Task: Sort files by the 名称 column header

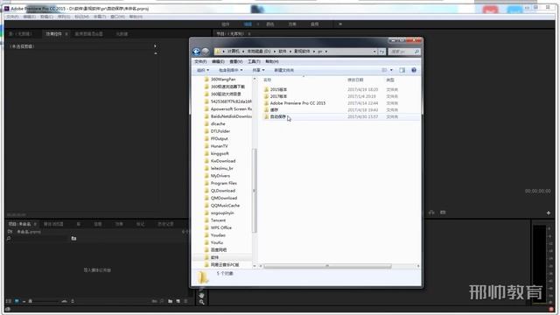Action: coord(268,80)
